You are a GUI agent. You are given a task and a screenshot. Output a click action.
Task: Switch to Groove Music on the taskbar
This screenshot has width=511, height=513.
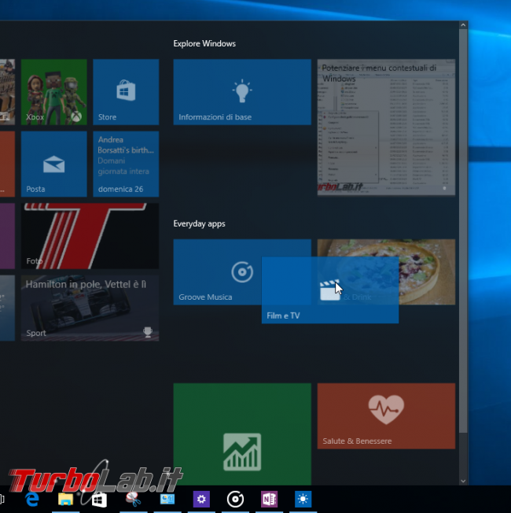[235, 500]
